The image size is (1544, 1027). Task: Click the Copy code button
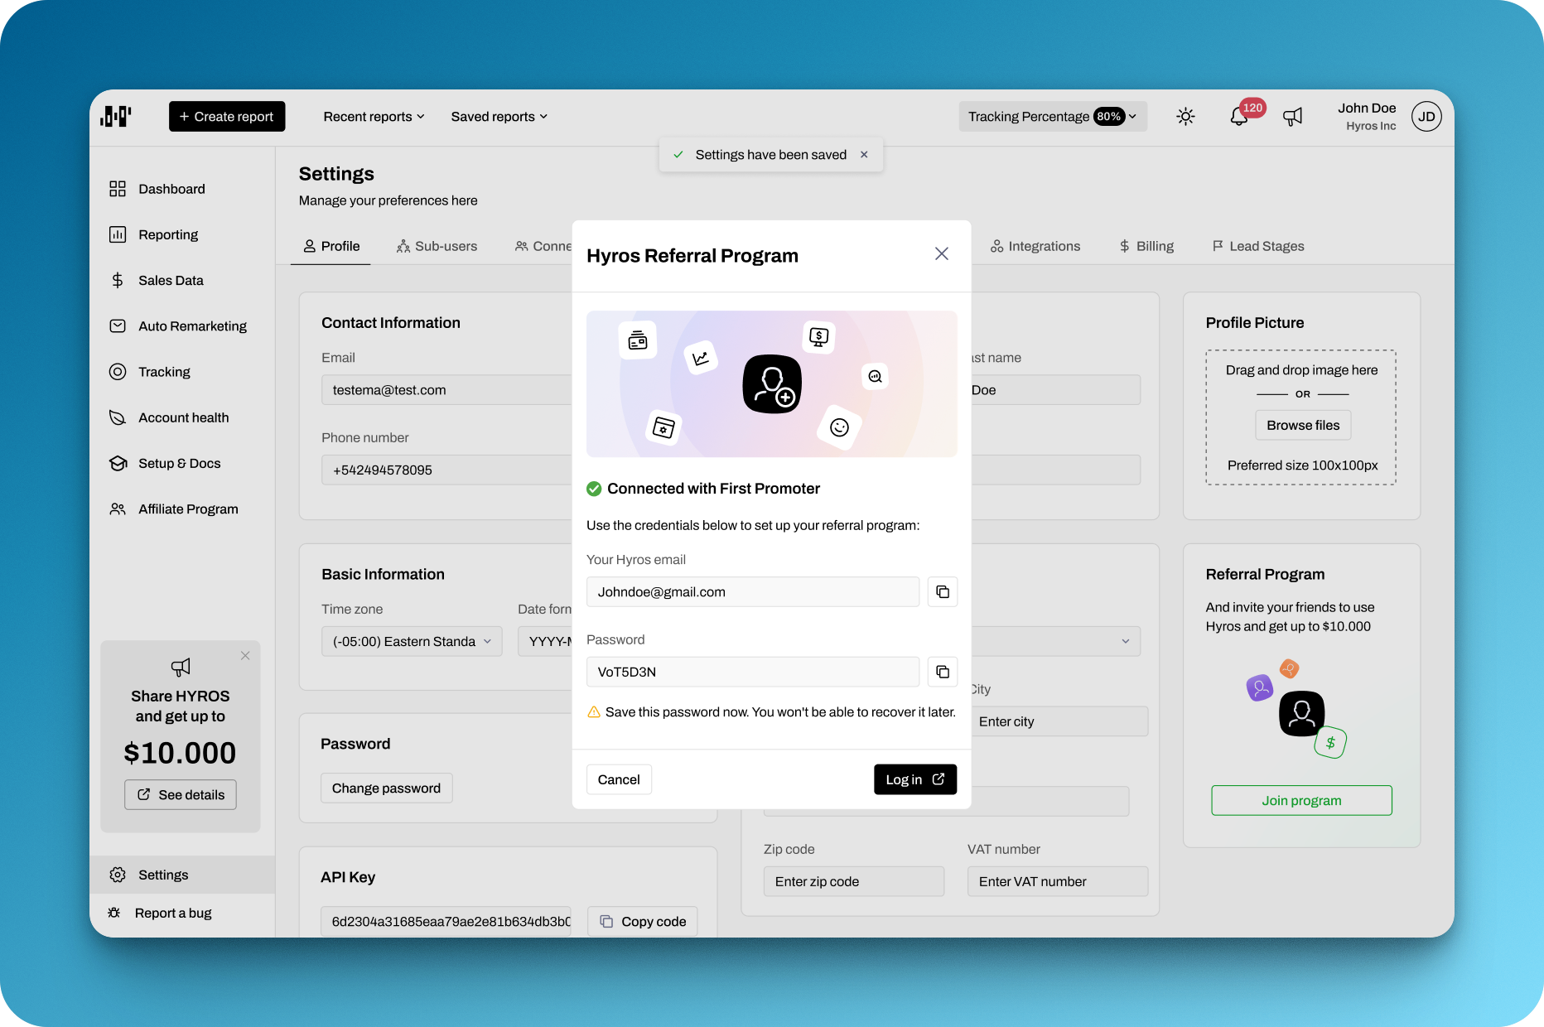tap(643, 921)
